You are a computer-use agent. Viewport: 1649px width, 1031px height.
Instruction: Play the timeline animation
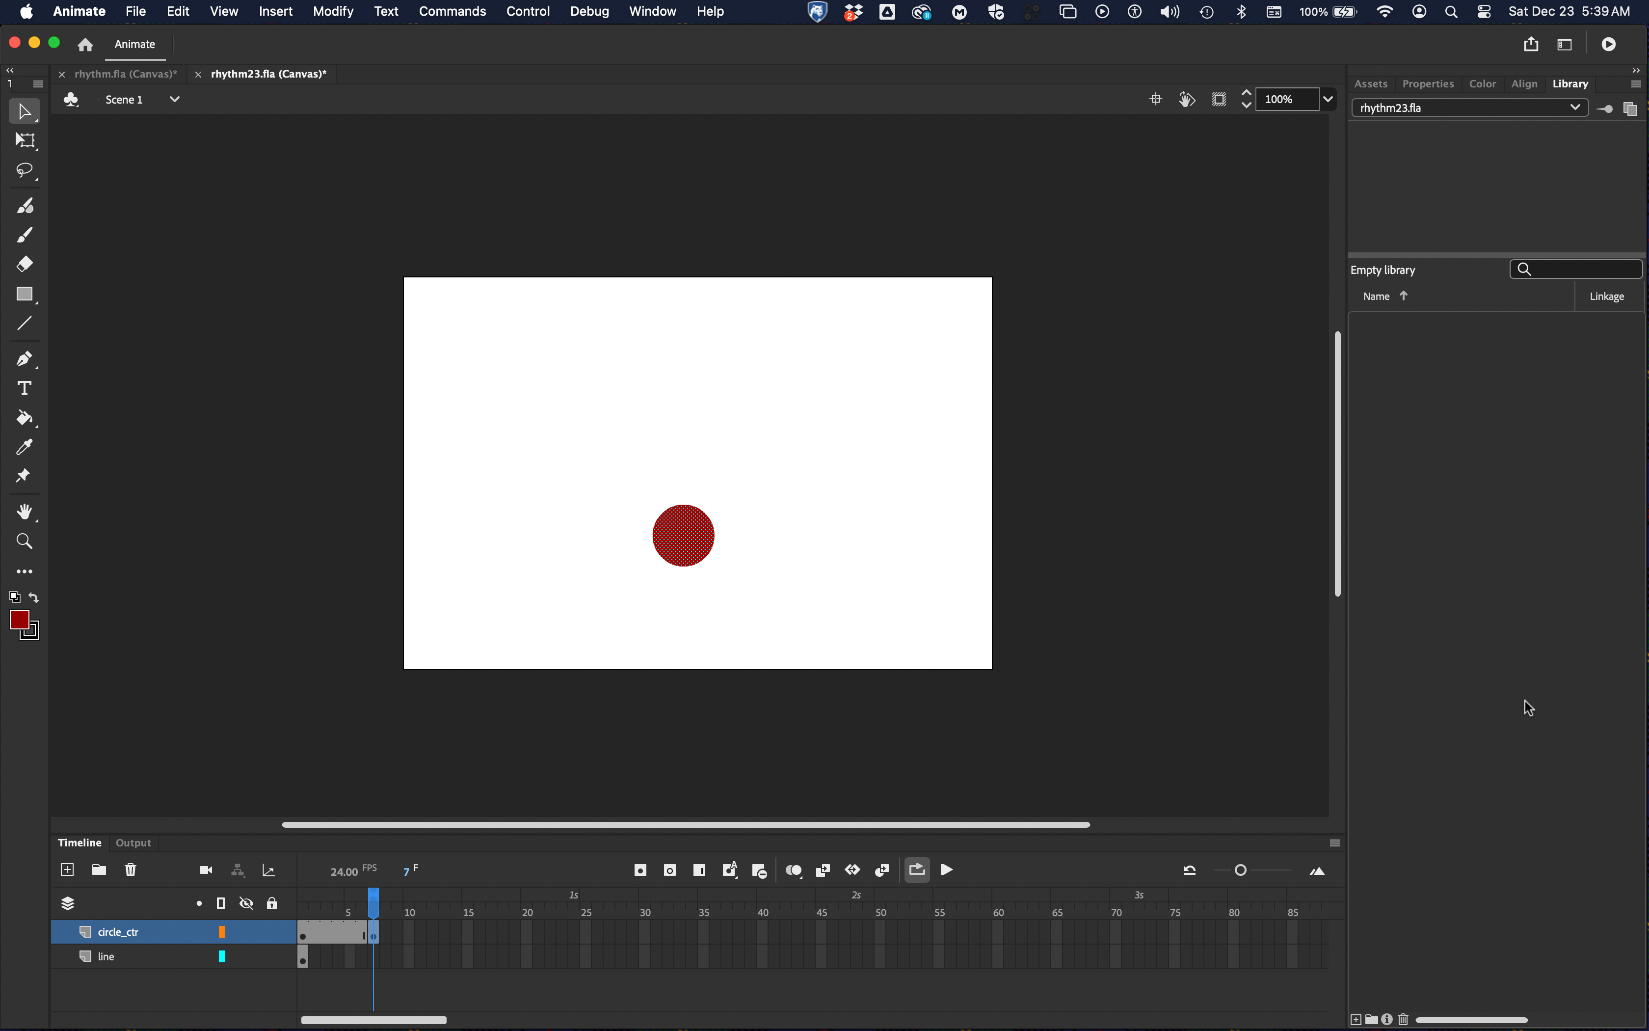click(x=947, y=869)
